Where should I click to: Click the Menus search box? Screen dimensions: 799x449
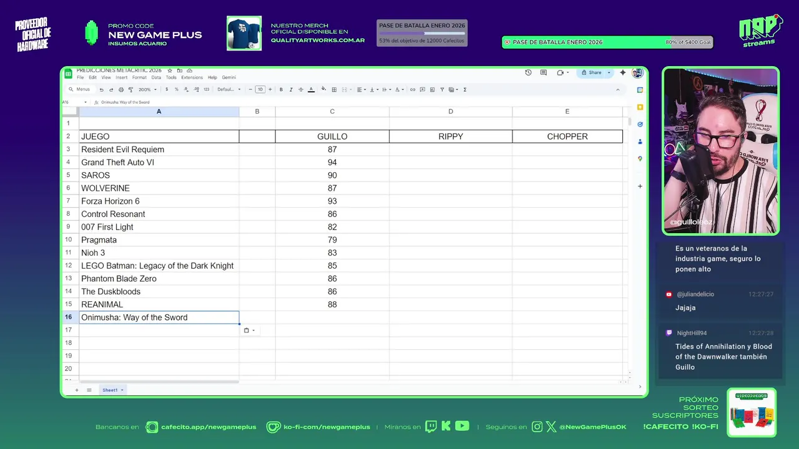(80, 89)
